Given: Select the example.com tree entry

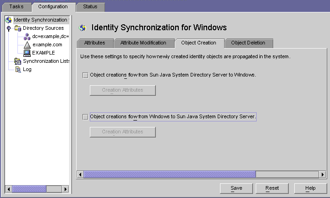Looking at the screenshot, I should point(47,45).
